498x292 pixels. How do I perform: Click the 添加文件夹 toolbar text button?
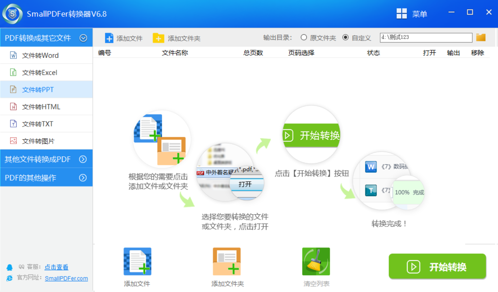coord(184,38)
